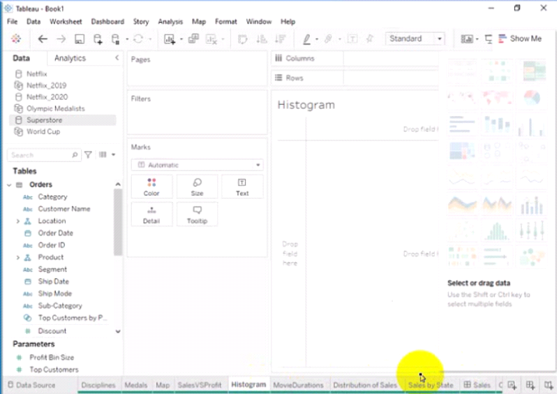Select the Olympic Medalists data source

[55, 109]
